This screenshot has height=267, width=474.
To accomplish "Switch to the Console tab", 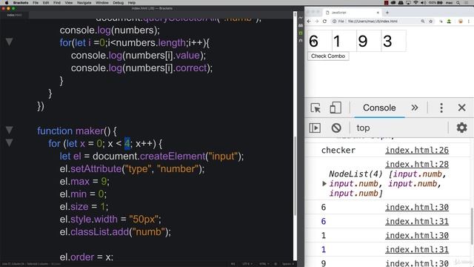I will (379, 108).
